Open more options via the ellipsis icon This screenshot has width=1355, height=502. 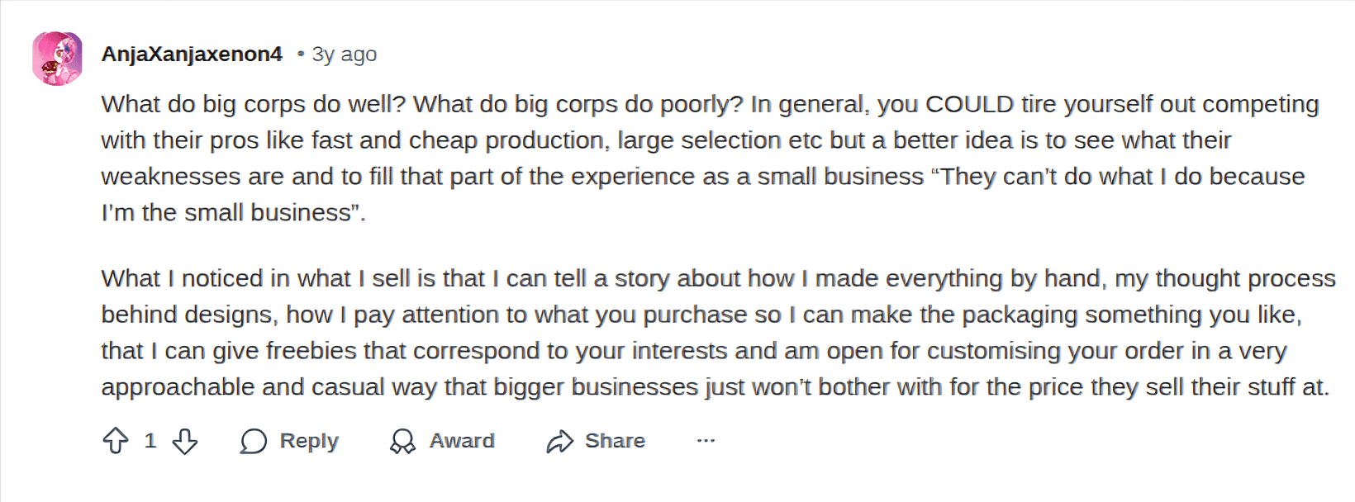(x=706, y=441)
